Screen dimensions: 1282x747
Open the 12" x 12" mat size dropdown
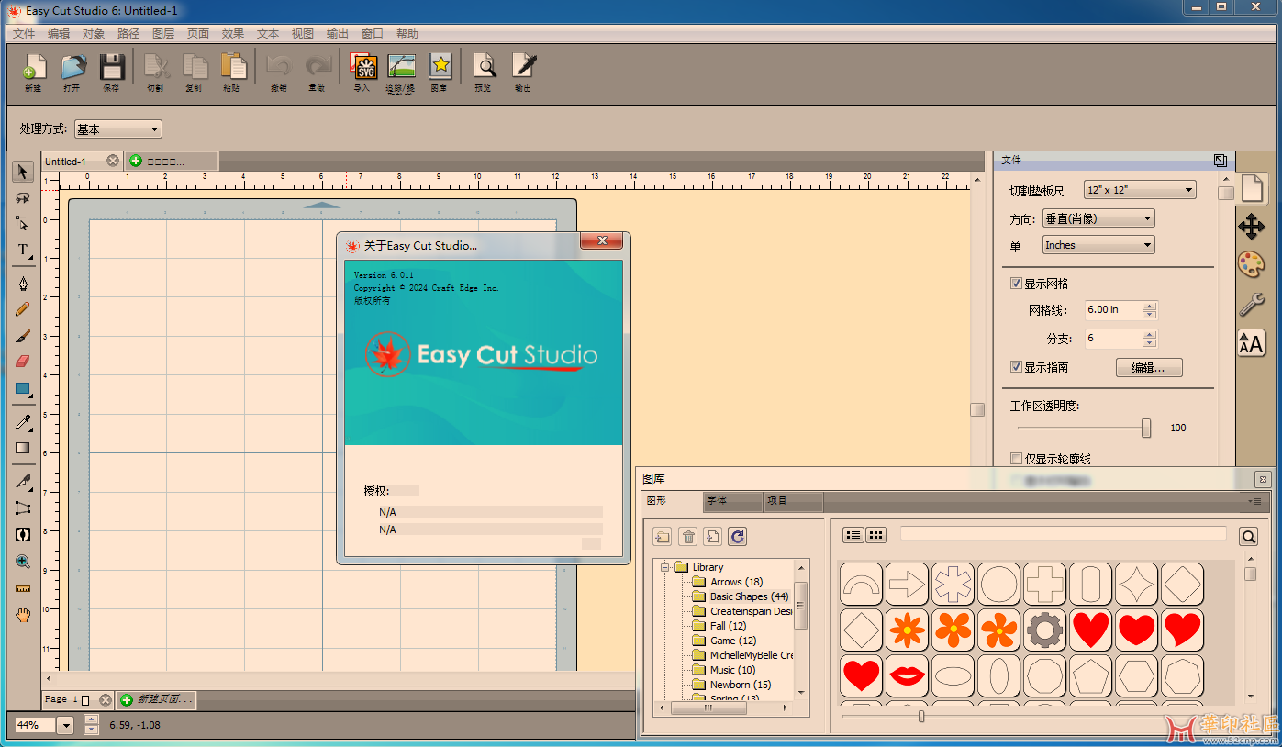click(x=1140, y=190)
